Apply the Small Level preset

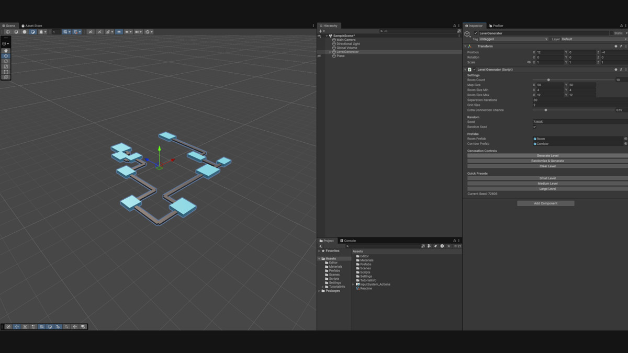pos(547,178)
